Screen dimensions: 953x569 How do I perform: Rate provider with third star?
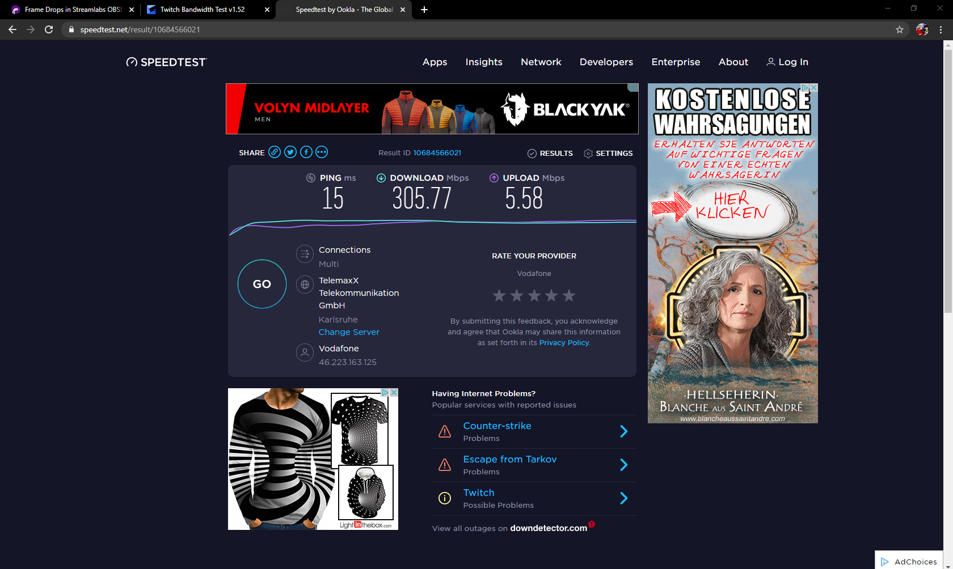534,295
